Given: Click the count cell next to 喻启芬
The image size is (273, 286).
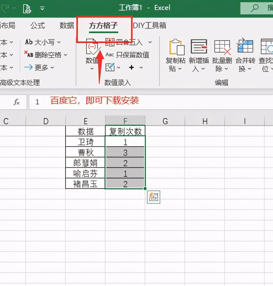Looking at the screenshot, I should 125,173.
